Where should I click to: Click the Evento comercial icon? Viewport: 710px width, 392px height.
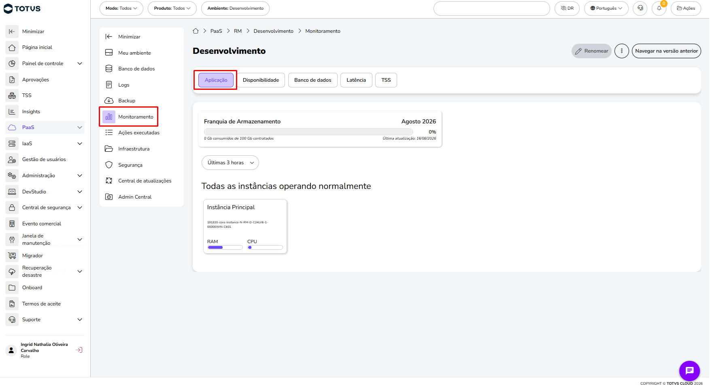click(12, 224)
